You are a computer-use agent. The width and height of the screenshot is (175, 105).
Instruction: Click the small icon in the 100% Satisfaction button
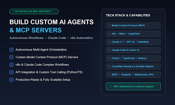tap(111, 87)
